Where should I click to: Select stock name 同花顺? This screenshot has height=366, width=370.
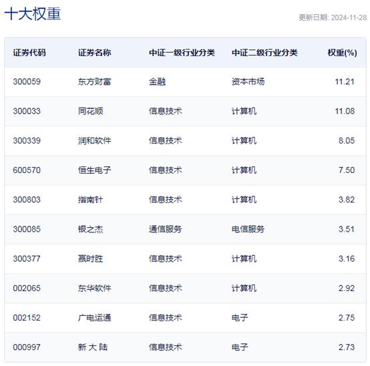coord(91,111)
